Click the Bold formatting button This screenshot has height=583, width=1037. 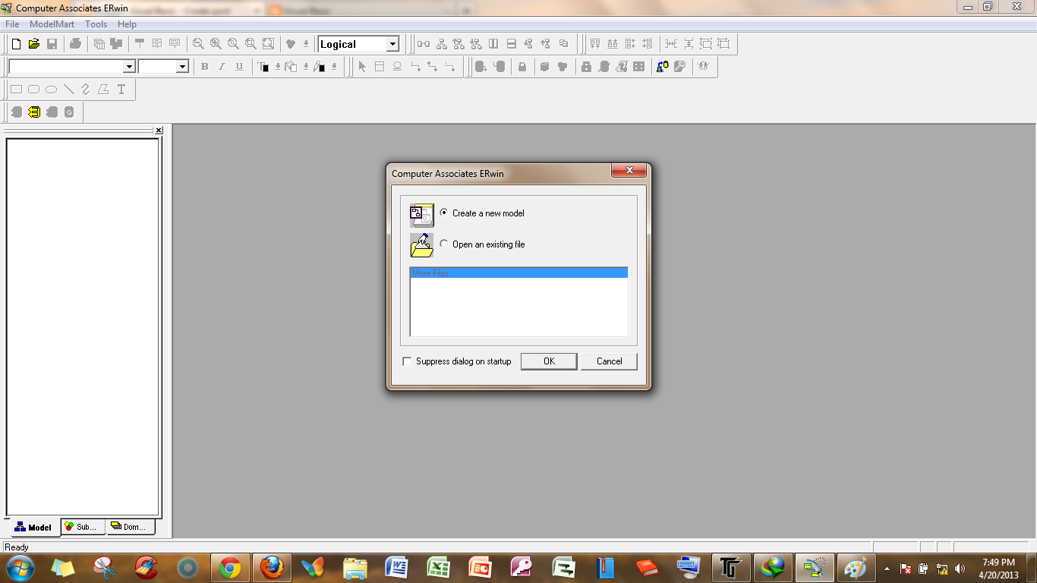click(x=204, y=67)
